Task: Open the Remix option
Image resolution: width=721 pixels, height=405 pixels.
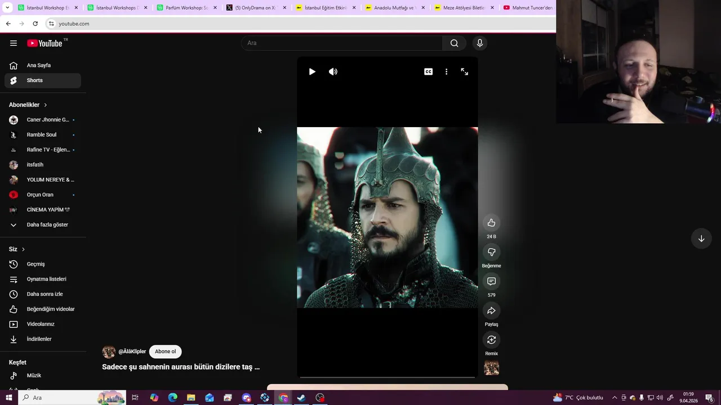Action: (x=491, y=340)
